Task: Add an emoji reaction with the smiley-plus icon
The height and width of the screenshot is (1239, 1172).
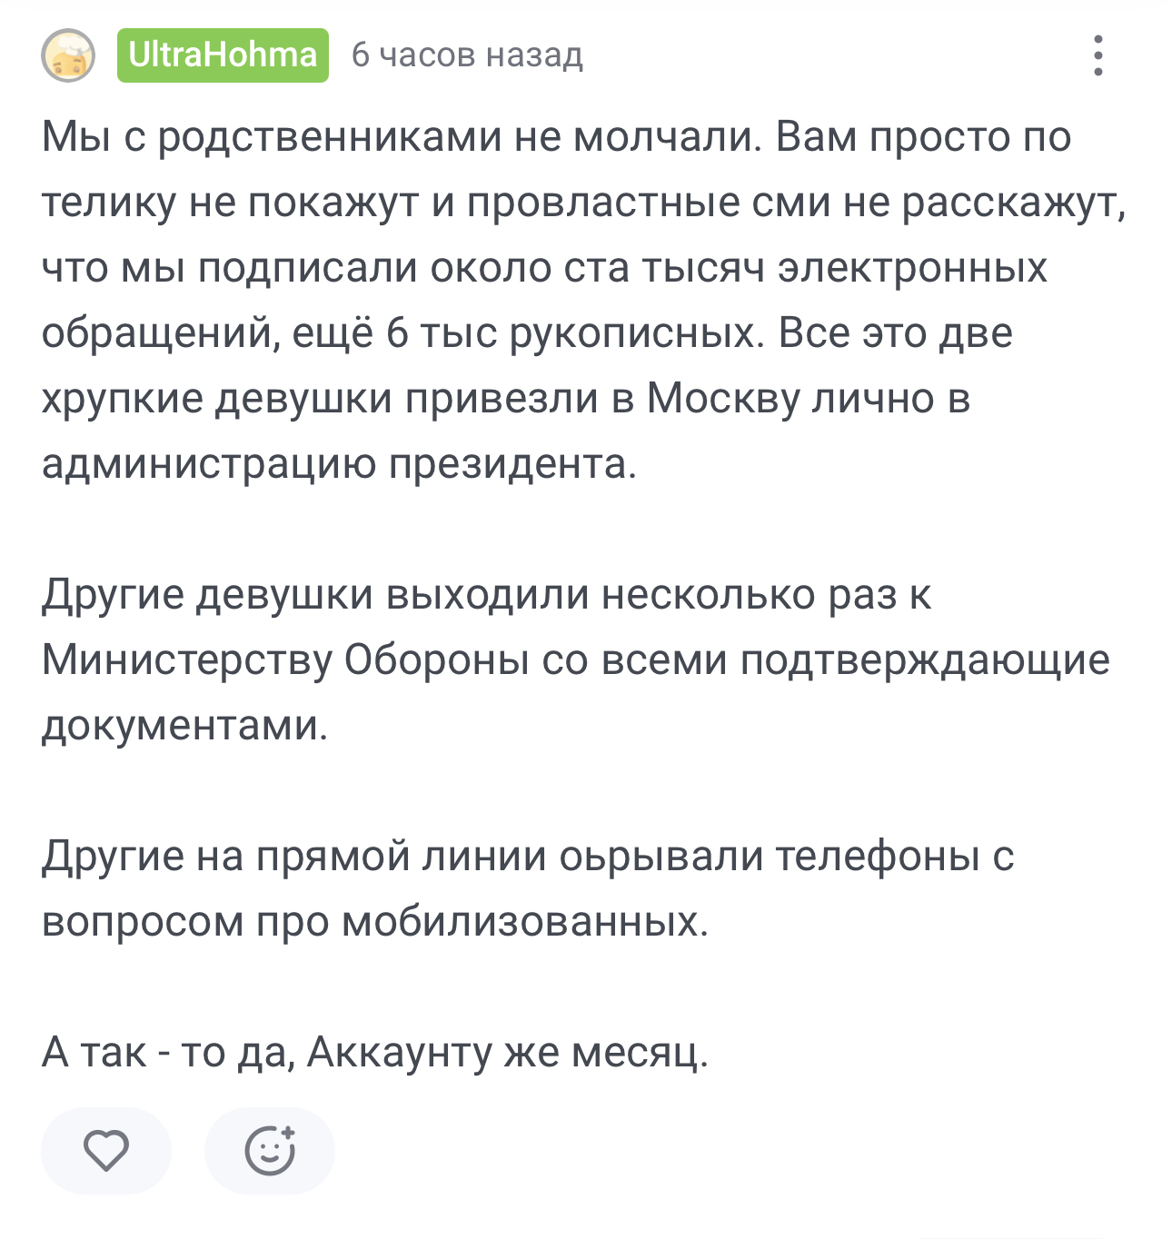Action: point(270,1150)
